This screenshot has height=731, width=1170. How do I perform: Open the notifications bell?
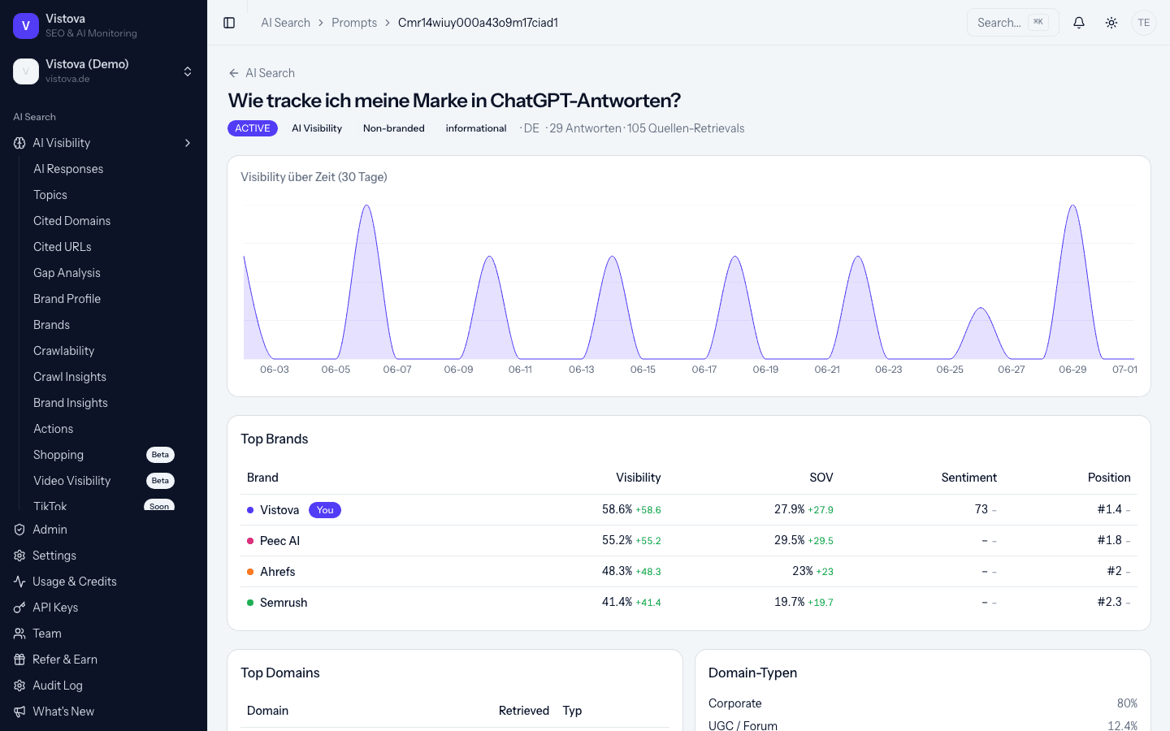pyautogui.click(x=1079, y=23)
